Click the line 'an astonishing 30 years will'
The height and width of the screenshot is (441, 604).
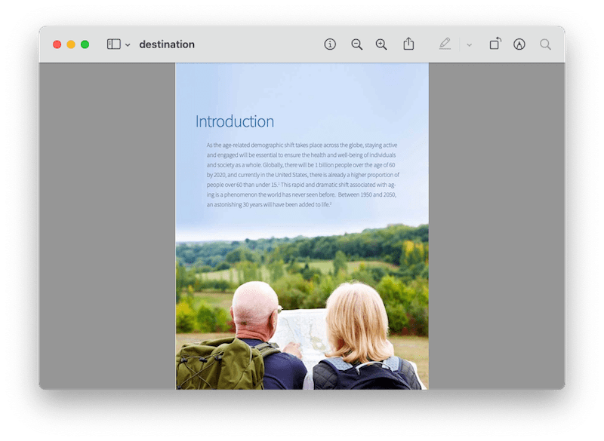tap(269, 204)
